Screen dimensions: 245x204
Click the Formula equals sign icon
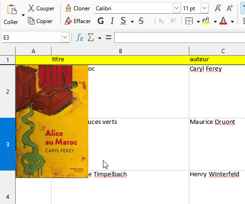coord(109,37)
